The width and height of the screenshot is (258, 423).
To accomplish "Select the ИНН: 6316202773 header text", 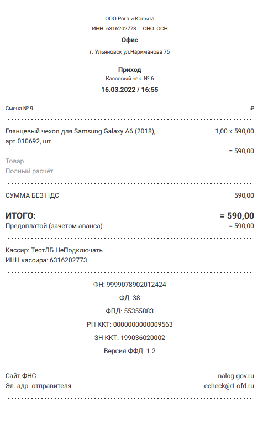I will 114,29.
